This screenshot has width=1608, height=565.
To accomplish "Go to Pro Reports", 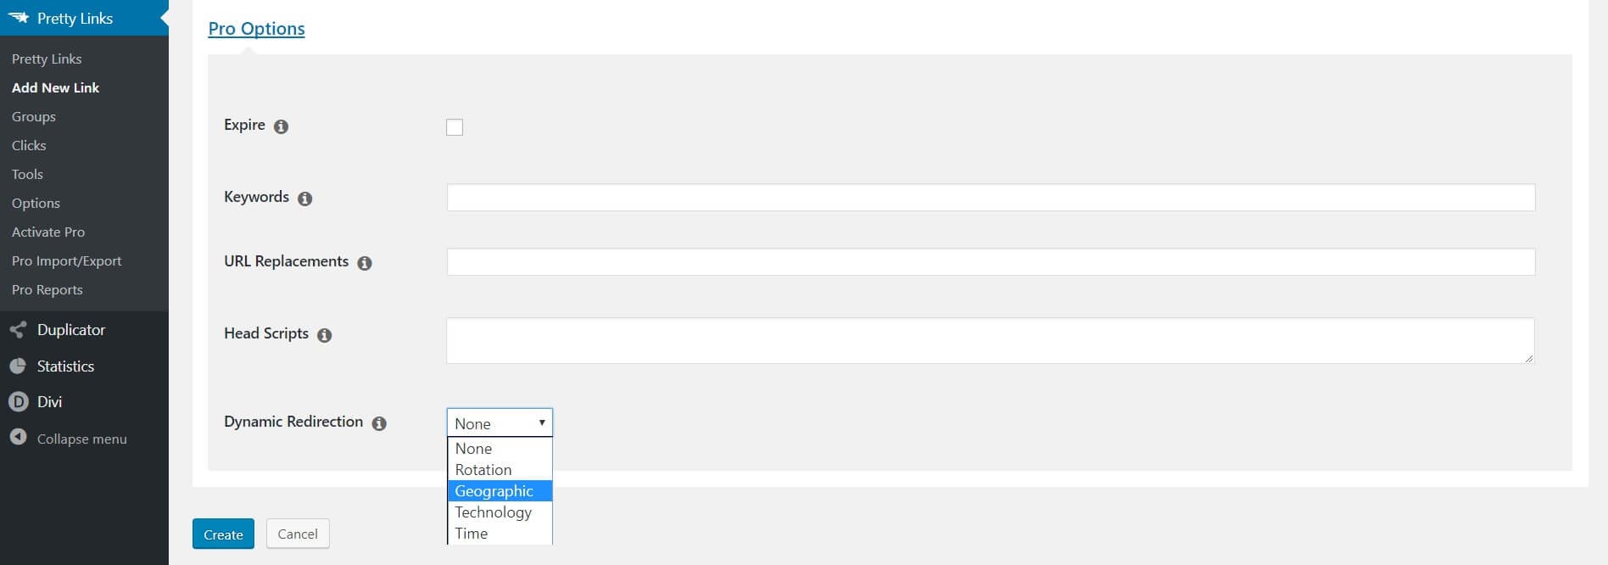I will coord(47,289).
